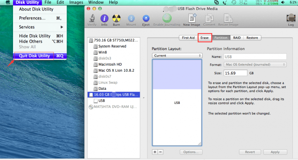Viewport: 298px width, 160px height.
Task: Switch to the Erase tab
Action: [205, 37]
